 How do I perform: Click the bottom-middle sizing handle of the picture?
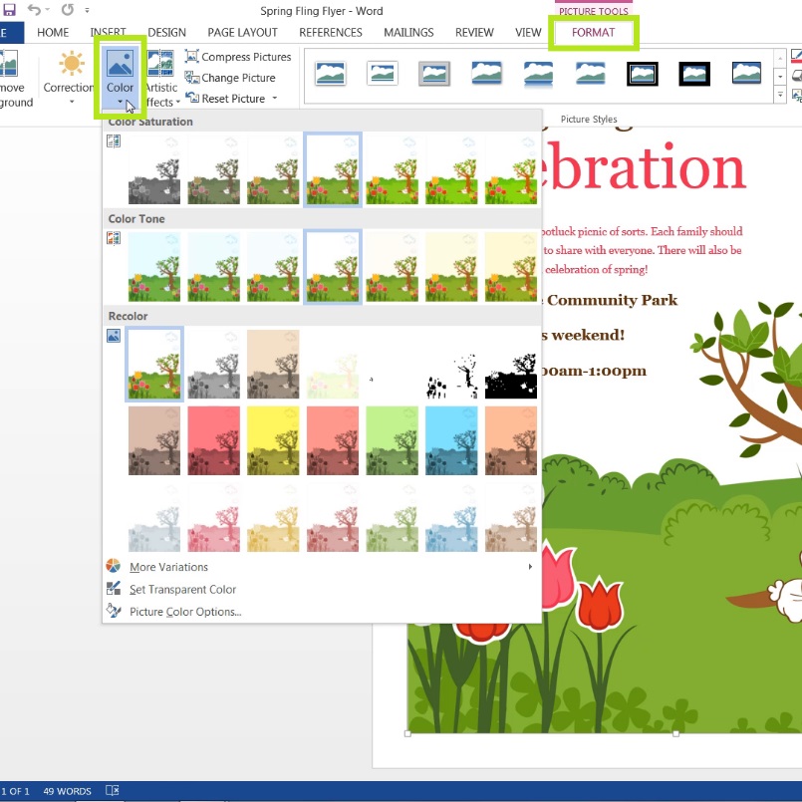click(x=675, y=733)
